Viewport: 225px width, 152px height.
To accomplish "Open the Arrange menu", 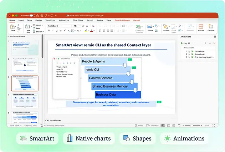I will pos(166,28).
